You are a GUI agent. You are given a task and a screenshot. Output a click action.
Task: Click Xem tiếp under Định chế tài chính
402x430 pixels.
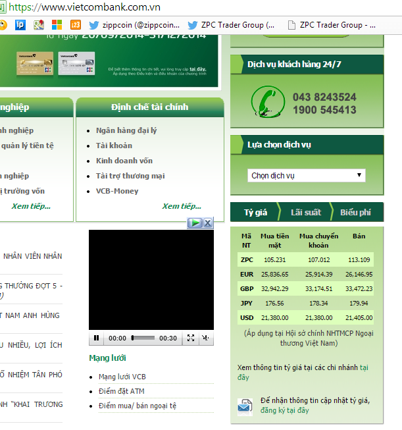tap(182, 206)
